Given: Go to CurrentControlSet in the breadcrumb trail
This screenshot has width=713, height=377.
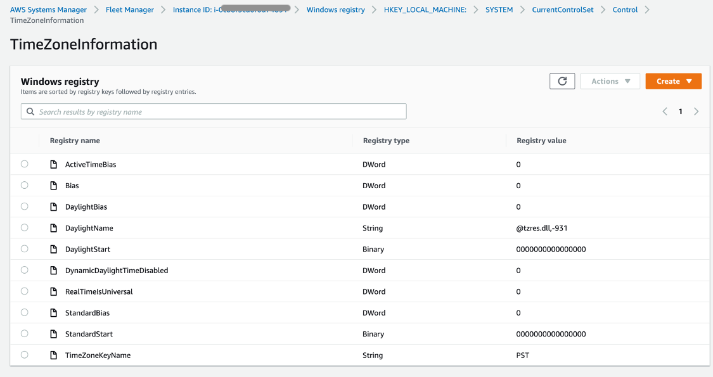Looking at the screenshot, I should tap(563, 10).
